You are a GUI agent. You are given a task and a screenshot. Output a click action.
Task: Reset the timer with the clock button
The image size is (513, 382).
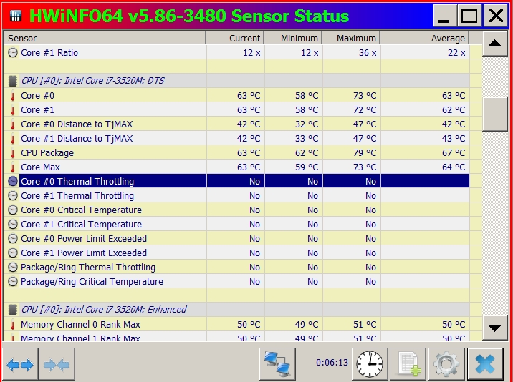[370, 364]
